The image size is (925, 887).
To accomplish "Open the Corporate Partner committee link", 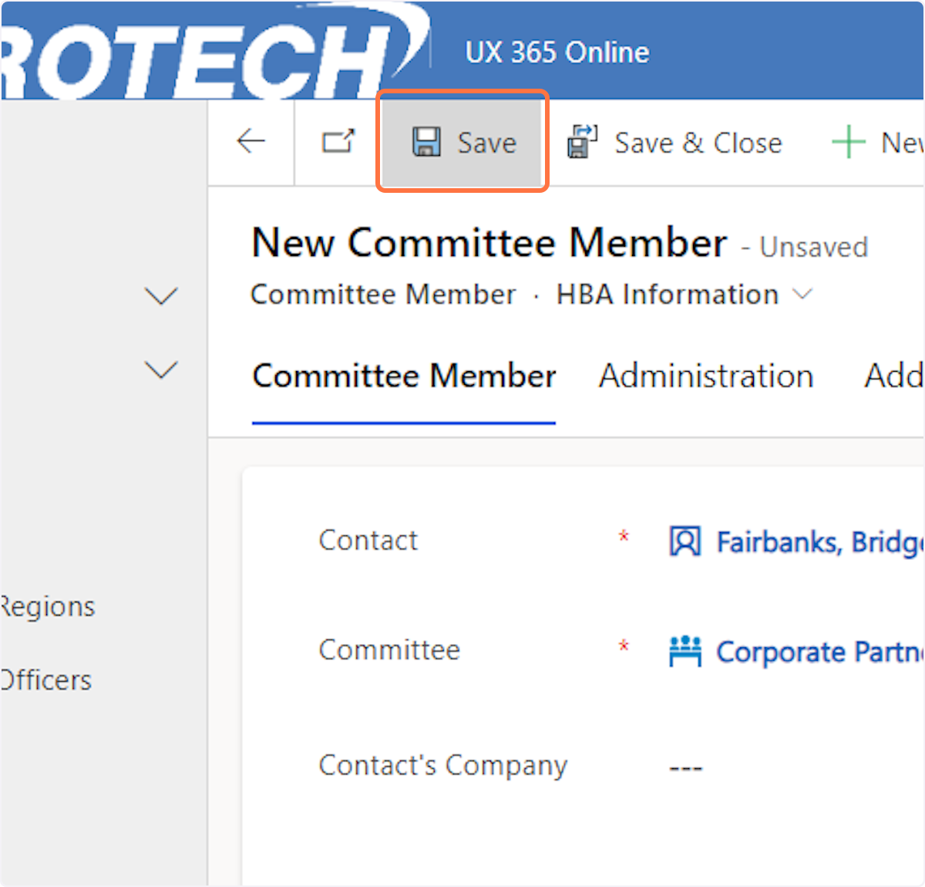I will pyautogui.click(x=819, y=653).
